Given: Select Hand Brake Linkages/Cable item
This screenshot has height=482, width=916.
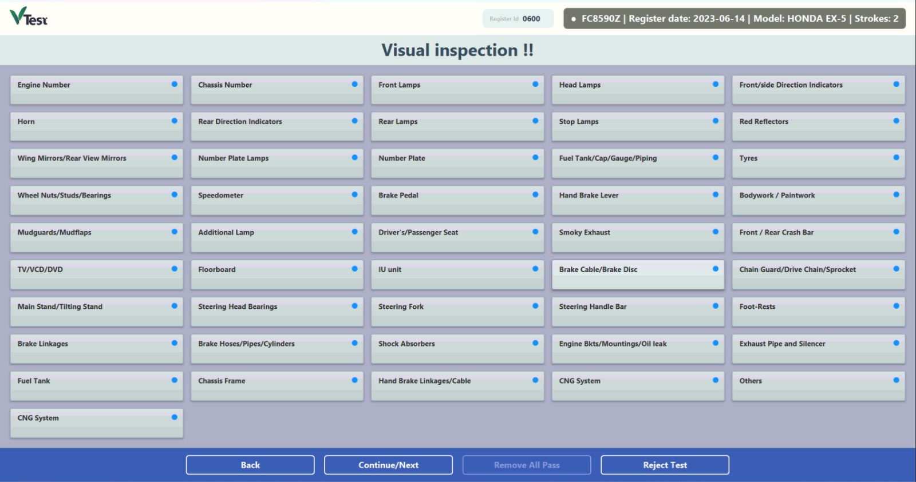Looking at the screenshot, I should [x=457, y=387].
